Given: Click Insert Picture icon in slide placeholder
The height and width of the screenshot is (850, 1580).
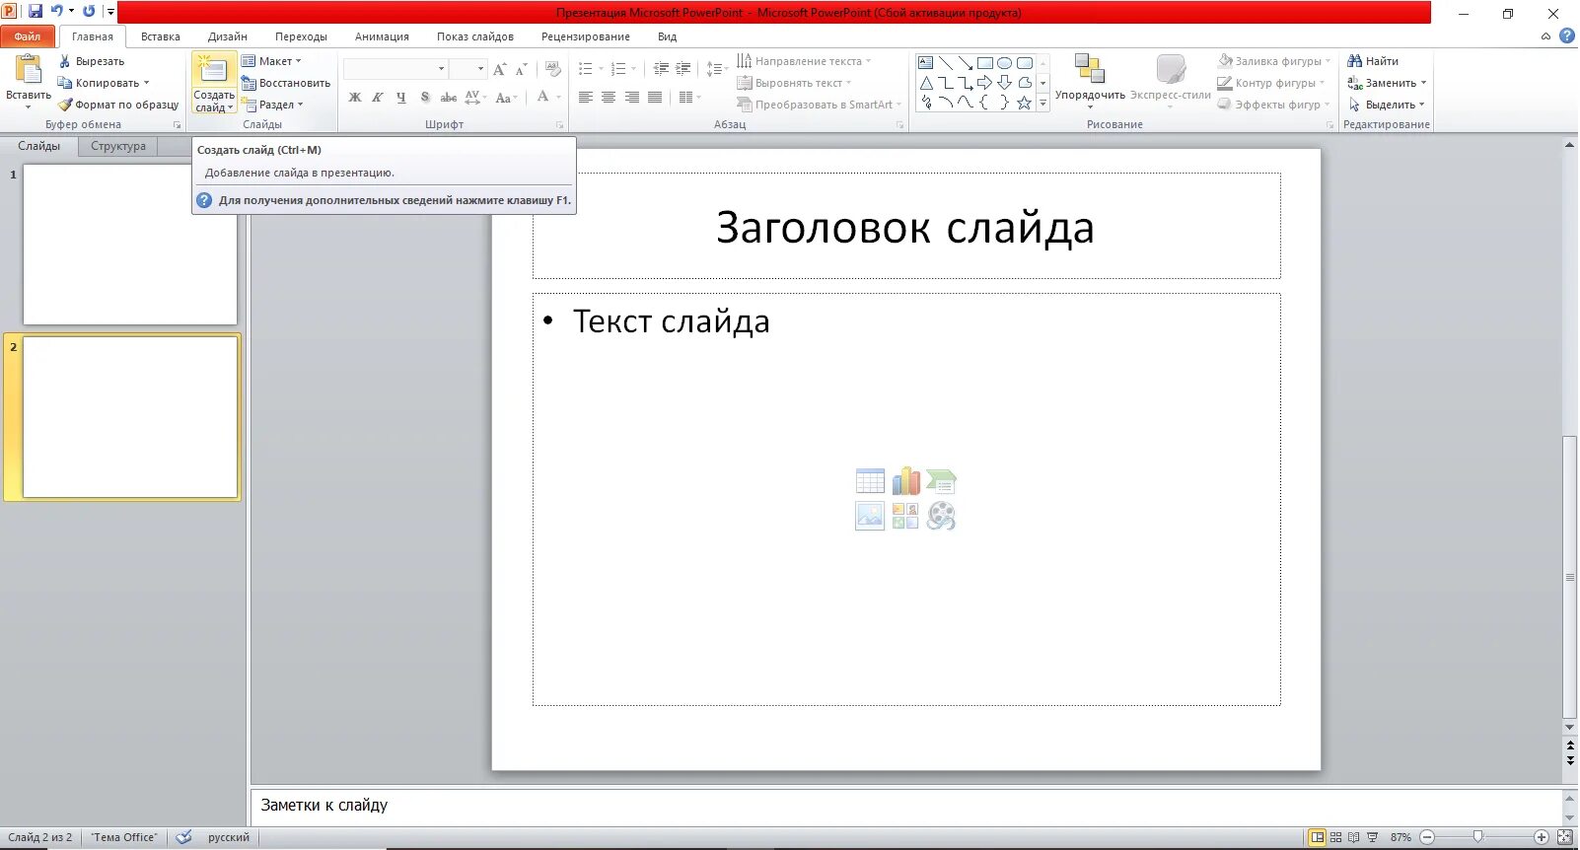Looking at the screenshot, I should 870,516.
